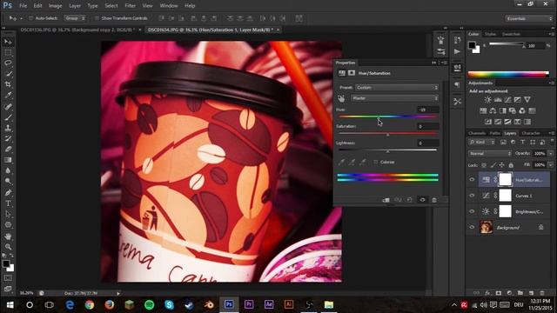Click the targeted adjustment hand icon in Properties

pyautogui.click(x=341, y=98)
